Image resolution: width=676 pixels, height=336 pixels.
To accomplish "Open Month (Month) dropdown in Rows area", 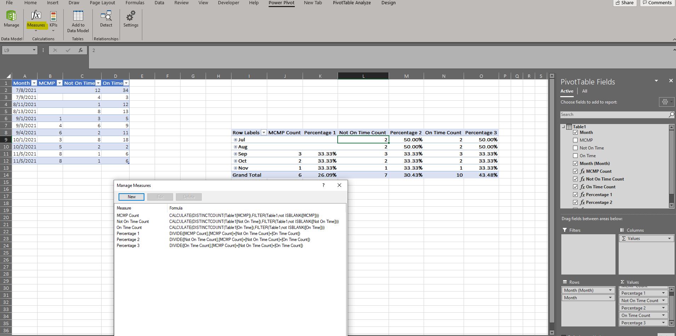I will click(610, 290).
